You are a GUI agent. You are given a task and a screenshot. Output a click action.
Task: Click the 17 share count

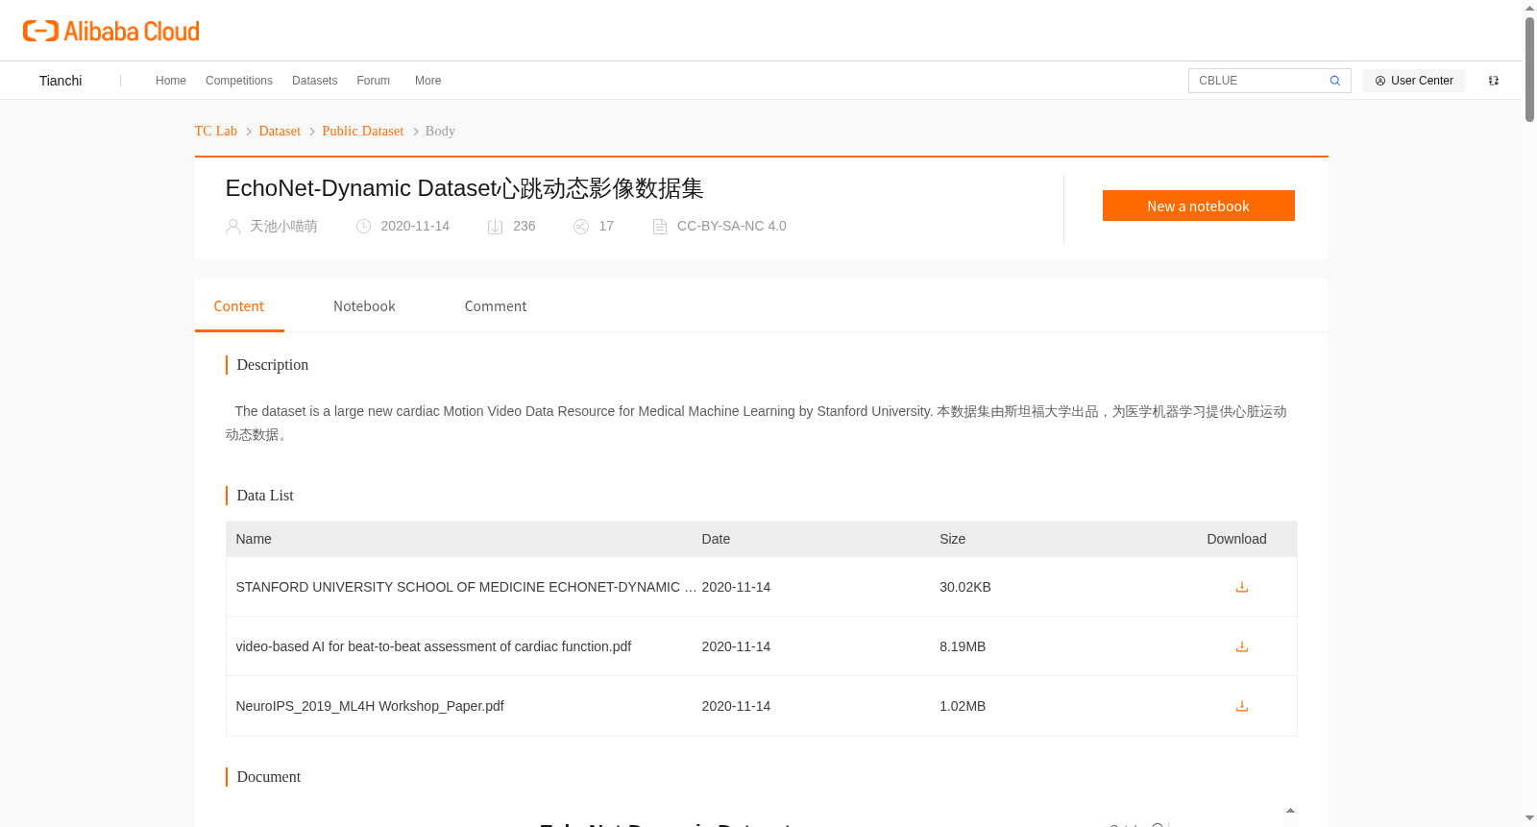tap(606, 227)
